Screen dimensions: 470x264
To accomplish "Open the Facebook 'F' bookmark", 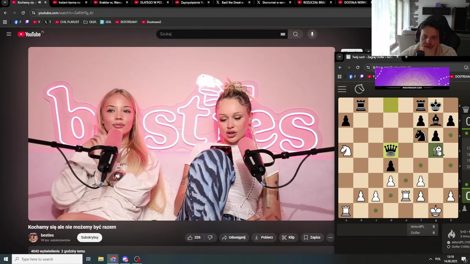I will 18,22.
